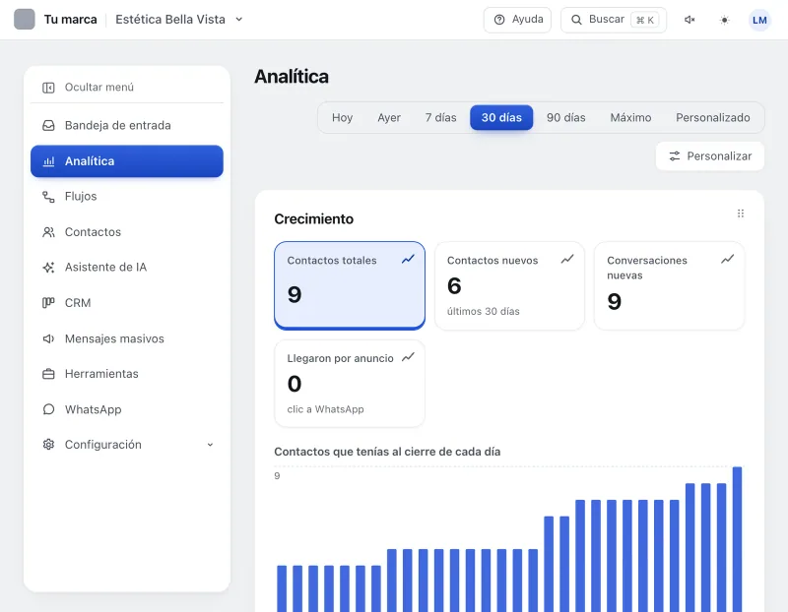Click the first bar in the chart
The height and width of the screenshot is (612, 788).
[282, 588]
